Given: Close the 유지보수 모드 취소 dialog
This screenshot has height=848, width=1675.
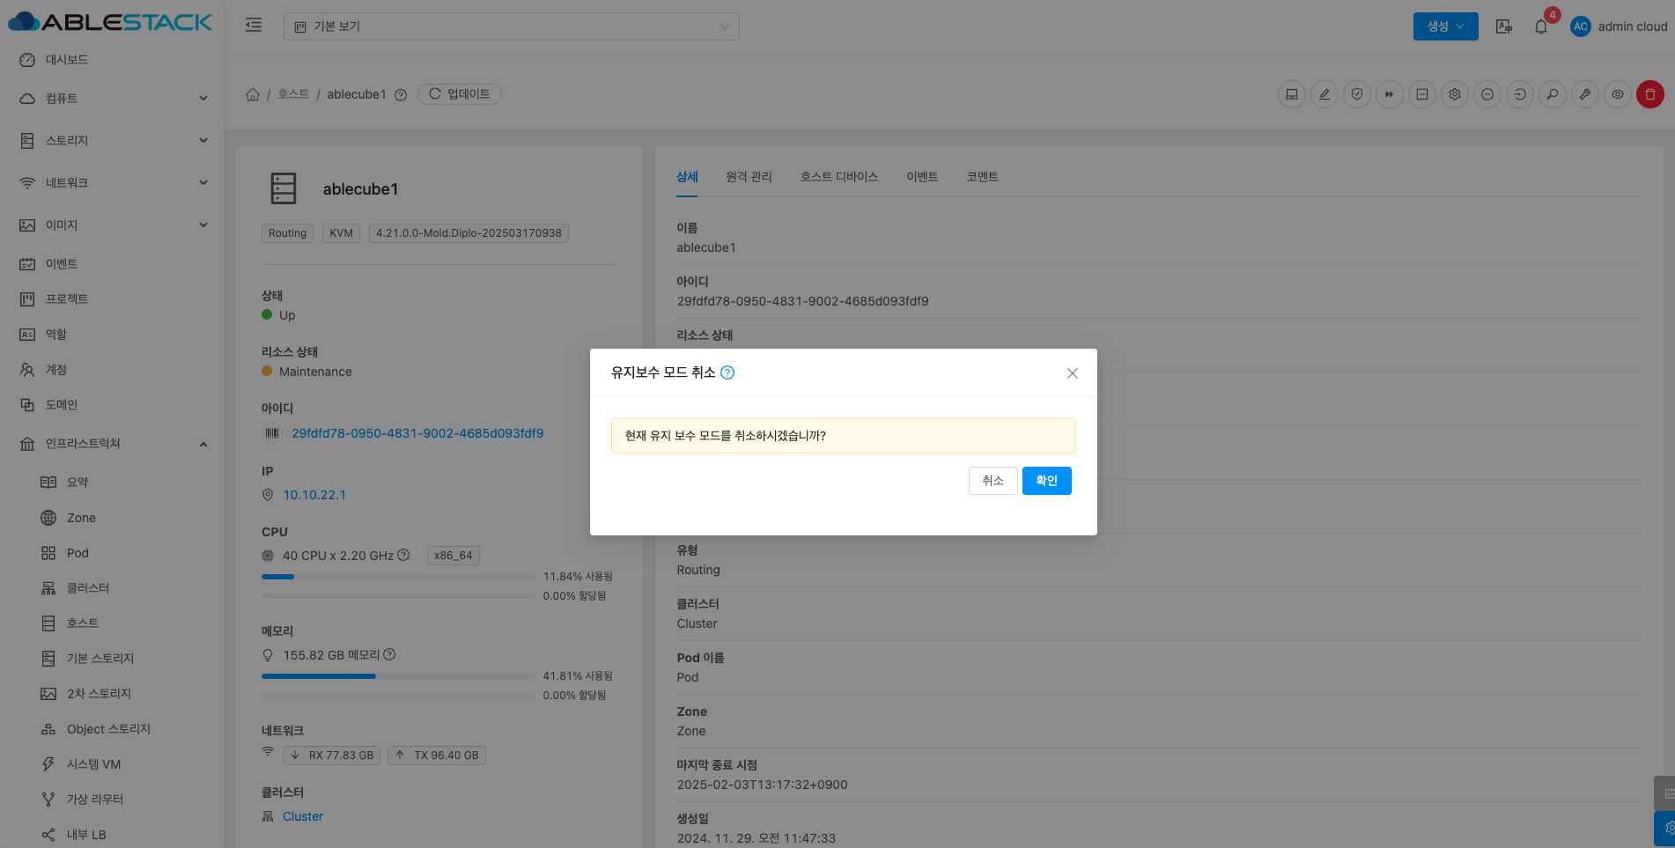Looking at the screenshot, I should coord(1072,373).
